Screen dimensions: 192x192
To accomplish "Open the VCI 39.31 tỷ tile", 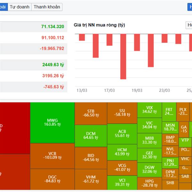I will point(122,183).
